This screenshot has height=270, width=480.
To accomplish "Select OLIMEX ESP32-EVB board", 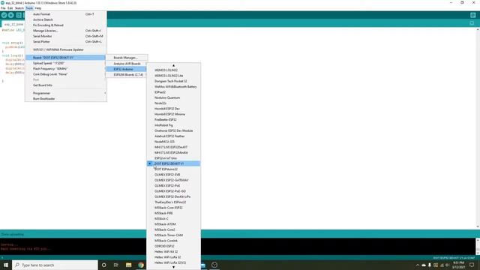I will [173, 175].
